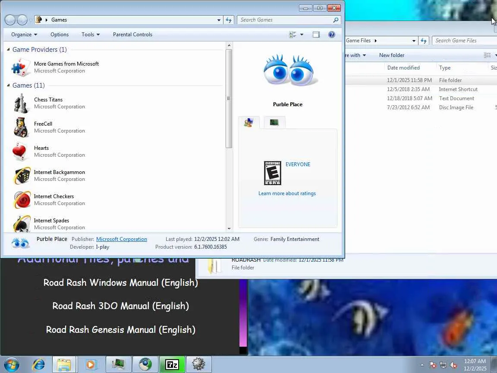
Task: Select the Text Document file row
Action: 421,98
